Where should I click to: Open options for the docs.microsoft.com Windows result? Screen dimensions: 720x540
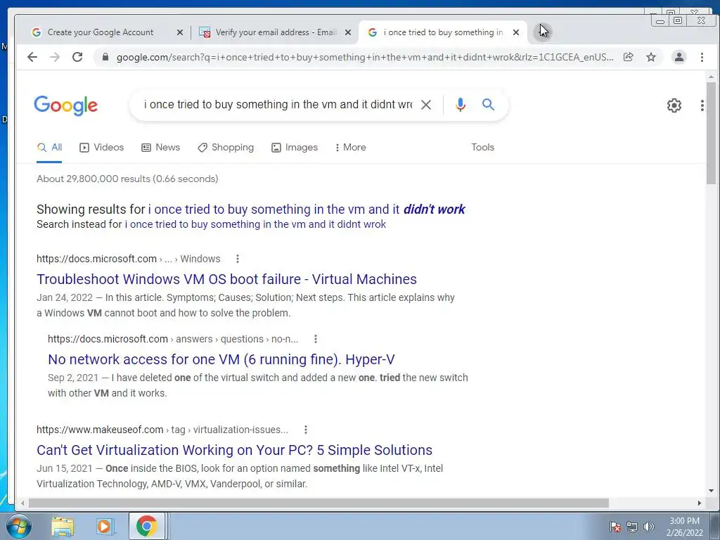click(x=238, y=259)
